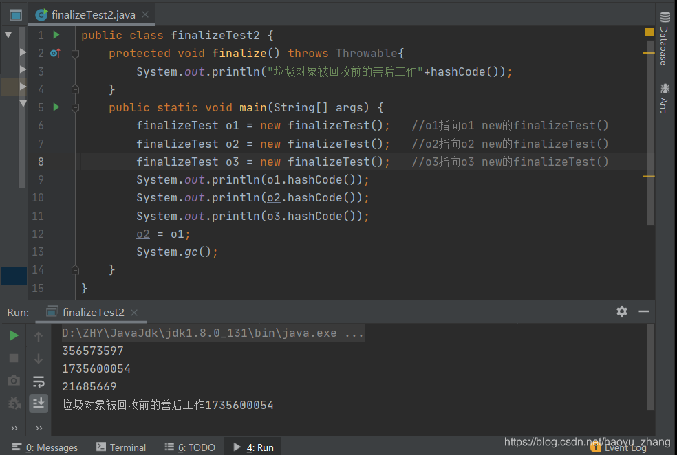Close the finalizeTest2.java editor tab
677x455 pixels.
coord(145,14)
